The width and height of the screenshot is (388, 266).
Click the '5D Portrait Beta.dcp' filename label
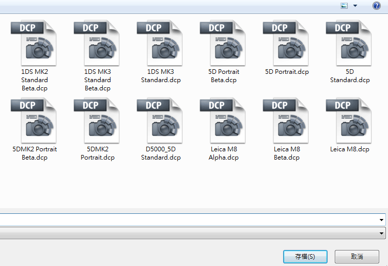224,76
